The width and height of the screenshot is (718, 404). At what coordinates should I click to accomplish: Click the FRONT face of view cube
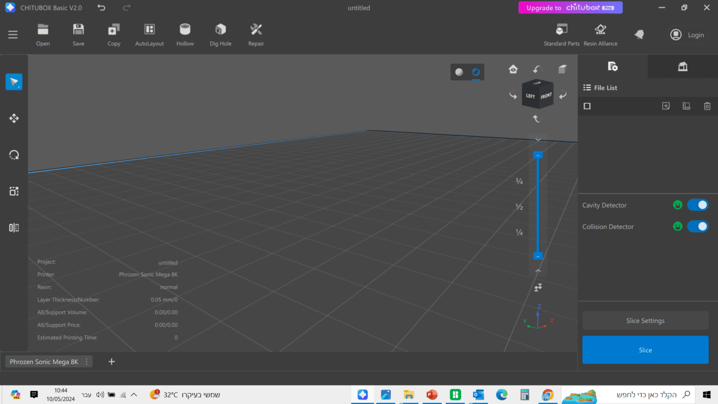click(x=546, y=96)
